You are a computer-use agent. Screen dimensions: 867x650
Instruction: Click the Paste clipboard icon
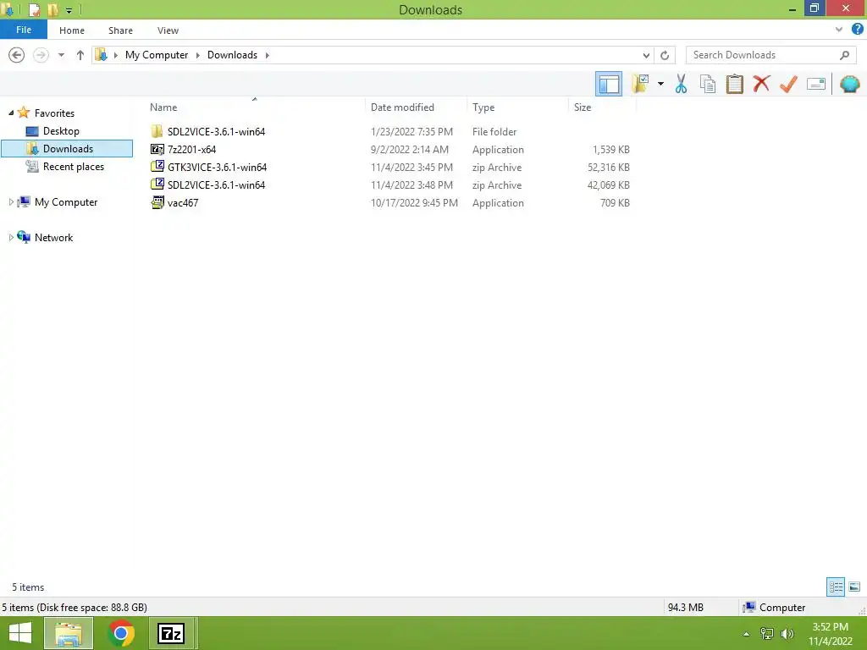734,84
